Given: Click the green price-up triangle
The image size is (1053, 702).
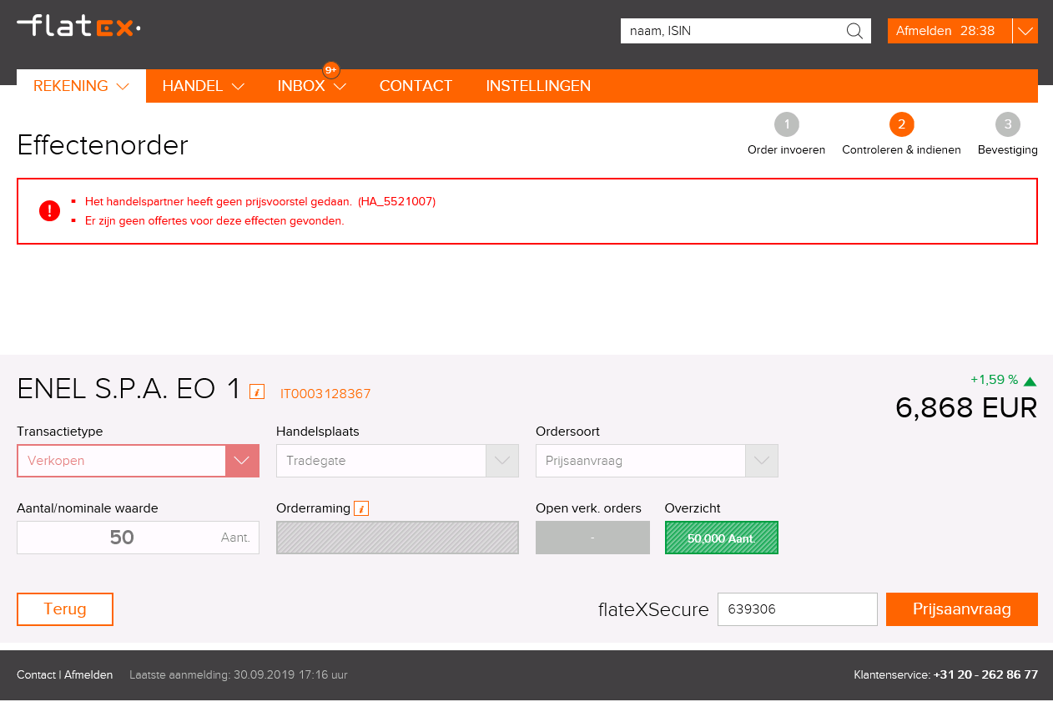Looking at the screenshot, I should (x=1030, y=381).
